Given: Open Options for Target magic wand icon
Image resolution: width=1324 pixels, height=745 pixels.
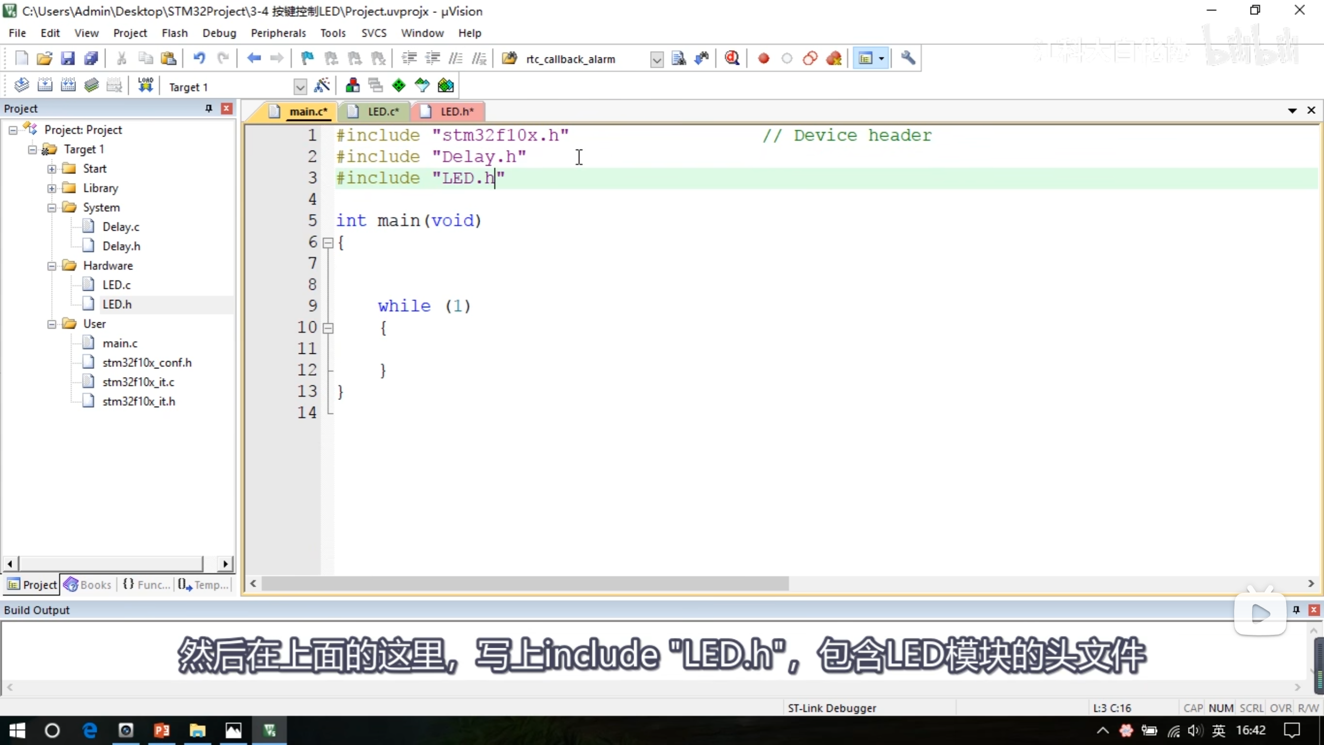Looking at the screenshot, I should click(x=322, y=85).
